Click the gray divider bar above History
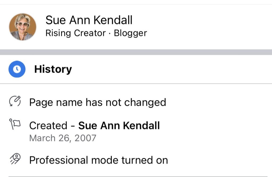Image resolution: width=272 pixels, height=177 pixels. 136,52
